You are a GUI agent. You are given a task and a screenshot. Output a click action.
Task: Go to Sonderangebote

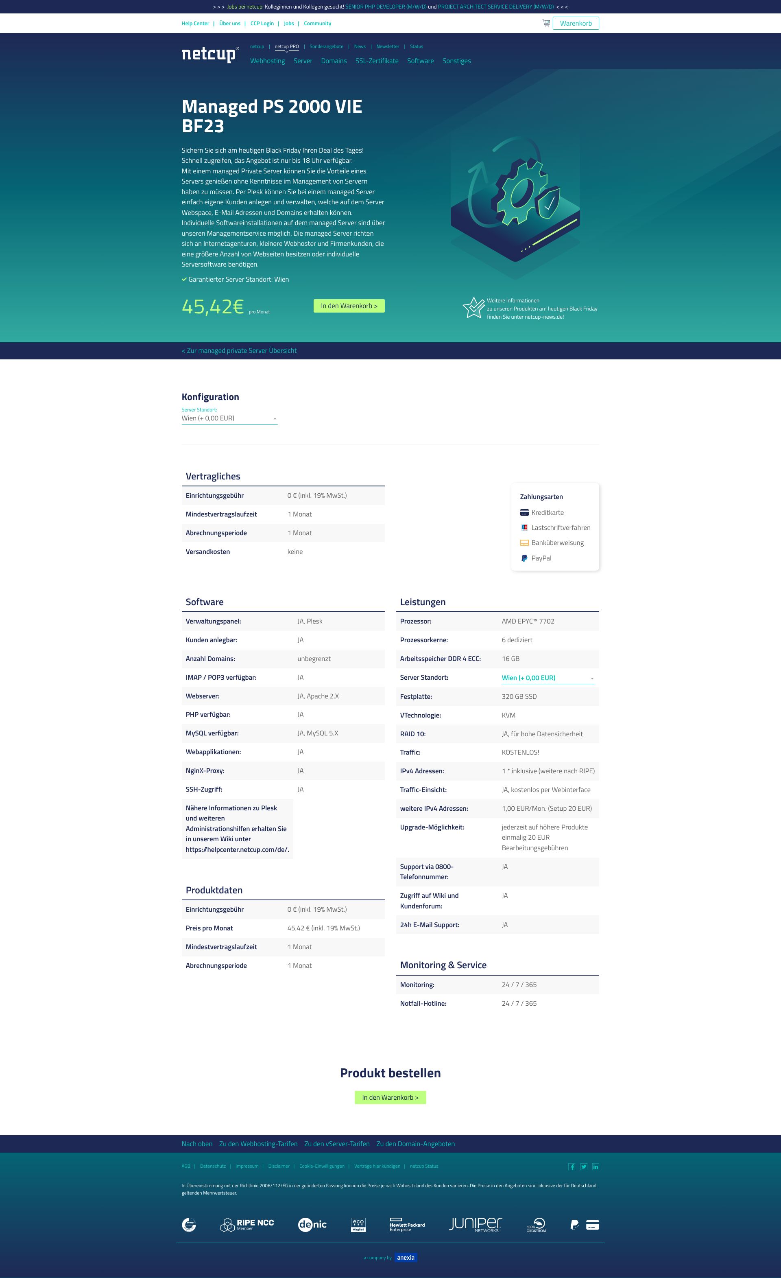[327, 47]
